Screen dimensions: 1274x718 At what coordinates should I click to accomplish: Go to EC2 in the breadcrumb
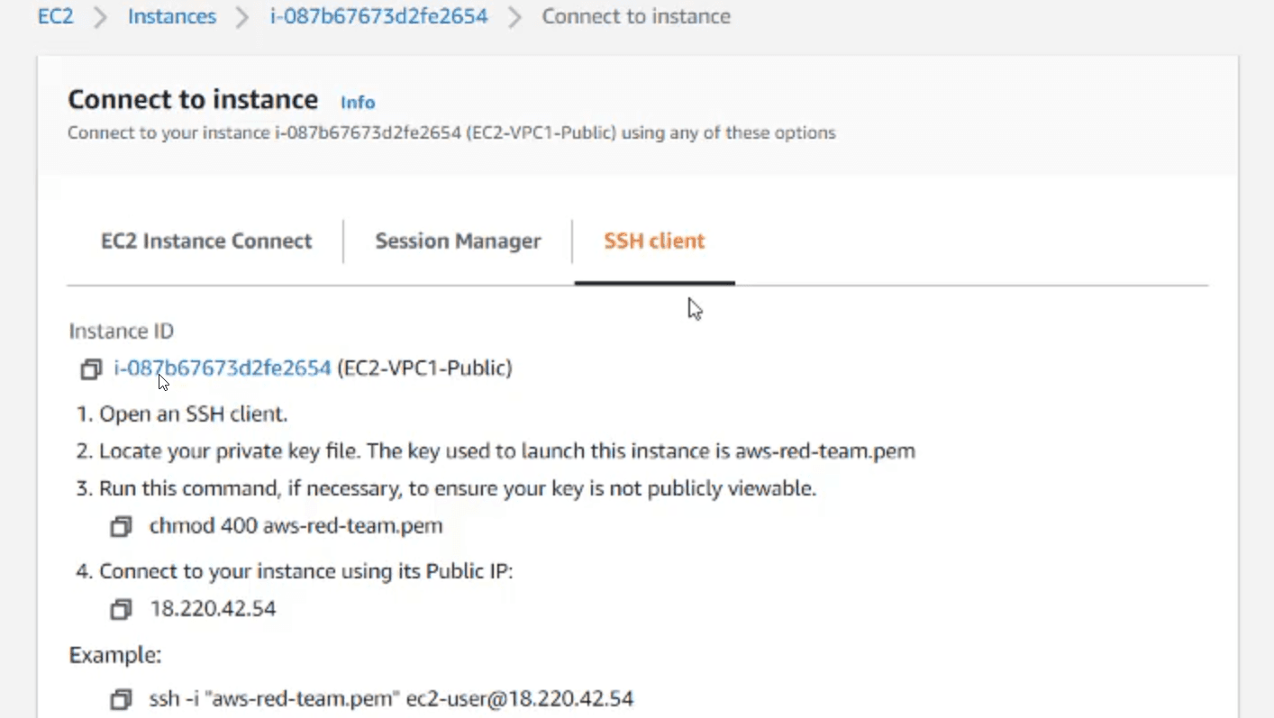(x=55, y=16)
